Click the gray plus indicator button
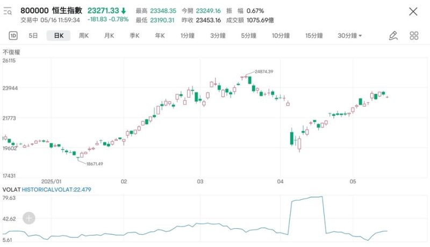 point(29,218)
